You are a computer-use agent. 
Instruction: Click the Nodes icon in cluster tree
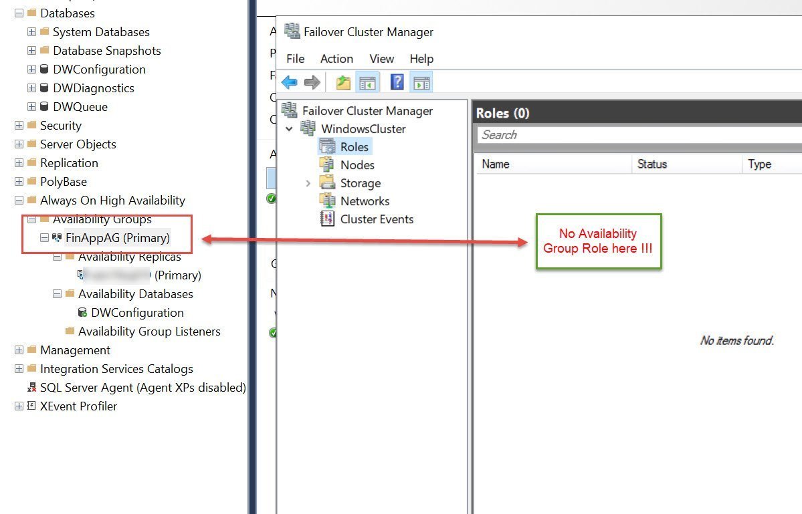pyautogui.click(x=327, y=164)
